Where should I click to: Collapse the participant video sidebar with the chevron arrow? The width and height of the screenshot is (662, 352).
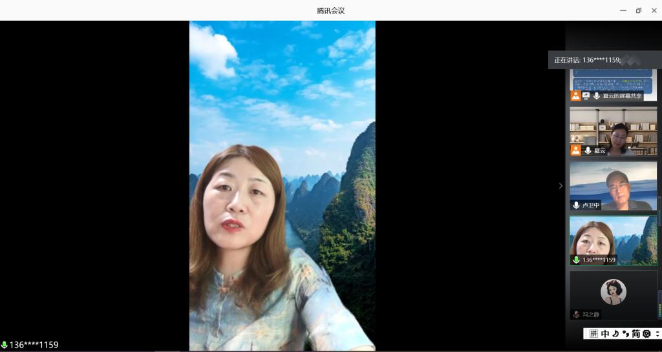coord(561,186)
